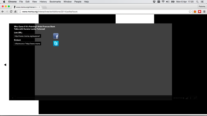Image resolution: width=207 pixels, height=116 pixels.
Task: Click the video player volume bars
Action: click(187, 98)
